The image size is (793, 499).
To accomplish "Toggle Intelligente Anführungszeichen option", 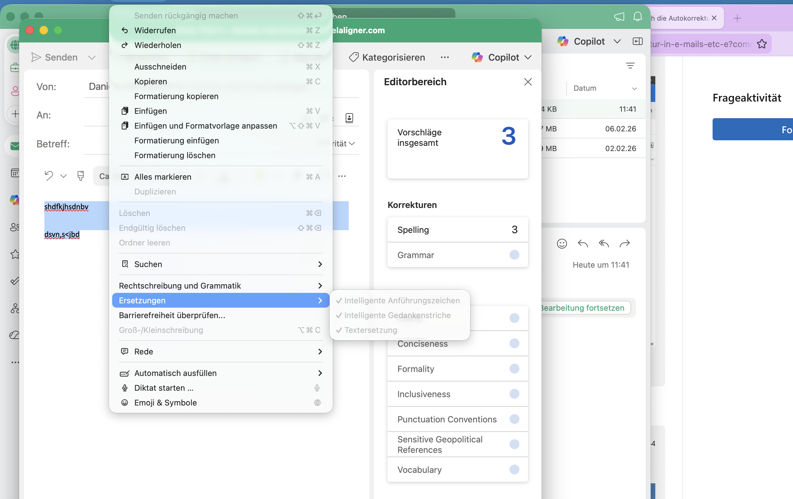I will 401,300.
